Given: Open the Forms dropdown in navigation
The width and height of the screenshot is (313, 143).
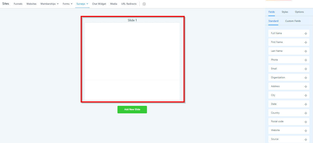Looking at the screenshot, I should tap(67, 4).
